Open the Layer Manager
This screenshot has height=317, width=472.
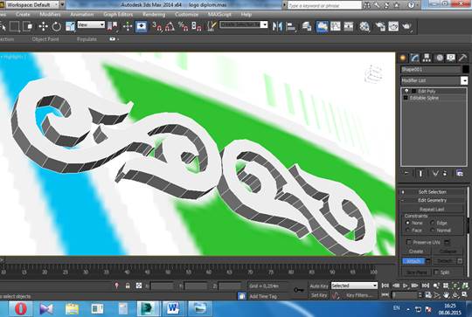coord(307,26)
